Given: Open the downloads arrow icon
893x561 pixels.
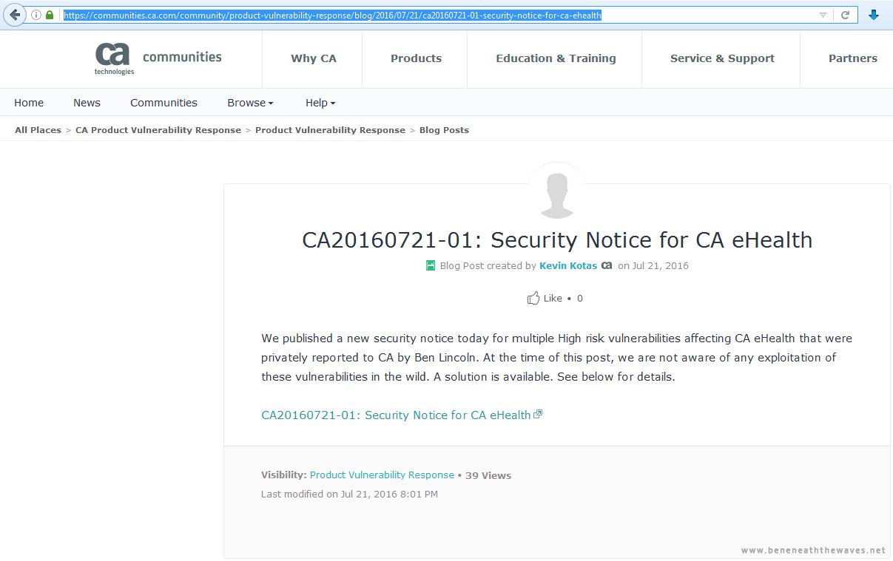Looking at the screenshot, I should (874, 15).
